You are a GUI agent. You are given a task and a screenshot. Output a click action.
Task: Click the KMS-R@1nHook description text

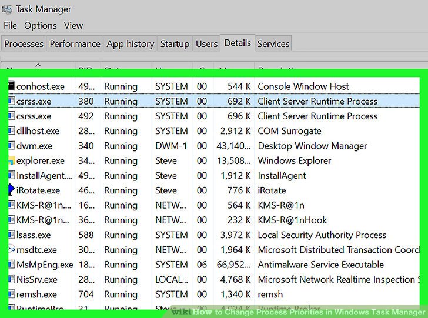click(292, 220)
